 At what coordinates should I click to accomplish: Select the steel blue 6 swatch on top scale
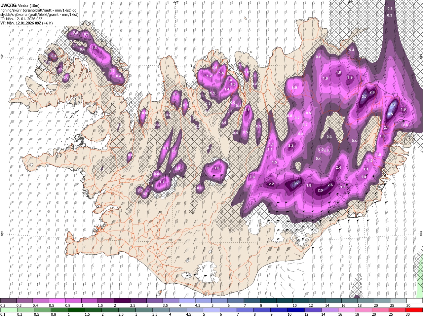coord(236,301)
